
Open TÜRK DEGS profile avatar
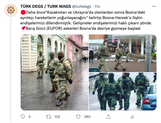pyautogui.click(x=11, y=10)
